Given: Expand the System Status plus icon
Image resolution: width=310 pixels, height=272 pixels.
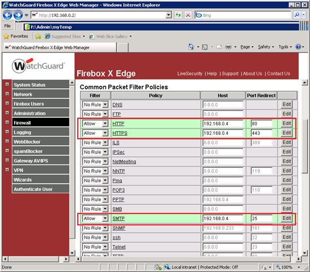Looking at the screenshot, I should 7,84.
